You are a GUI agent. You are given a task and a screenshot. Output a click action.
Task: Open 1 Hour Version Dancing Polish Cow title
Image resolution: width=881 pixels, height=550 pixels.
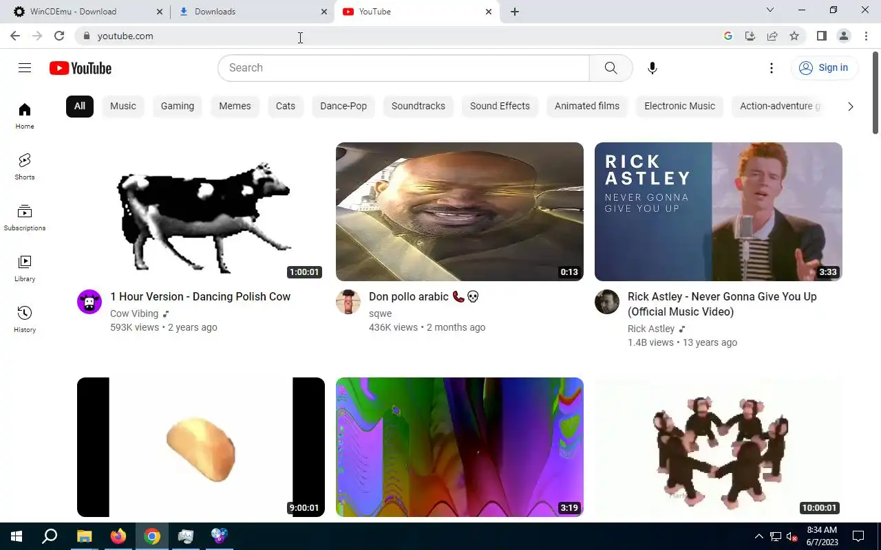click(x=200, y=296)
